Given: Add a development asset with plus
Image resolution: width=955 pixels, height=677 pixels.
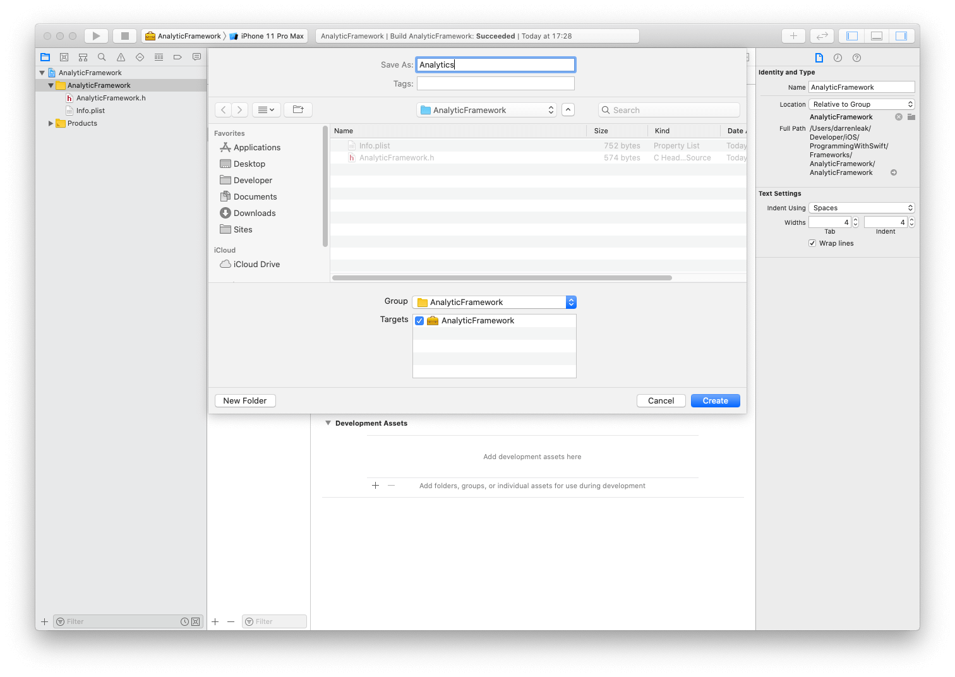Looking at the screenshot, I should (375, 485).
